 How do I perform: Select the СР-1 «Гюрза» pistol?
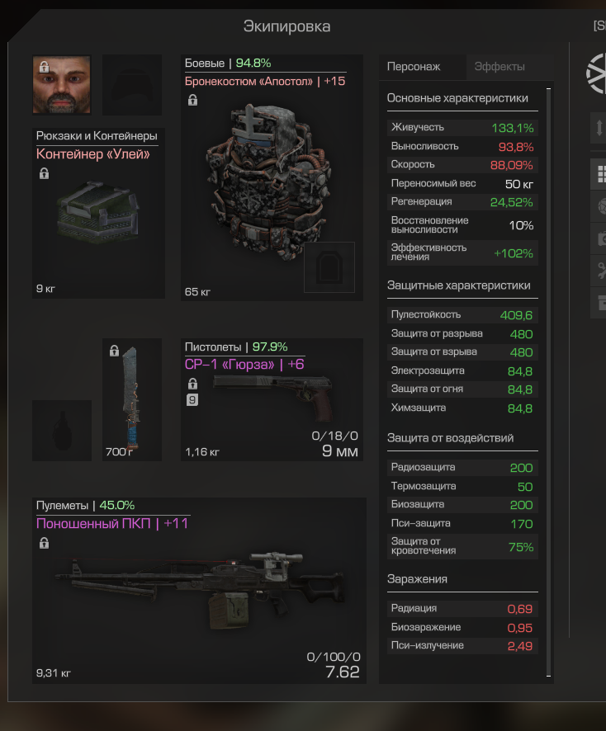[x=272, y=399]
